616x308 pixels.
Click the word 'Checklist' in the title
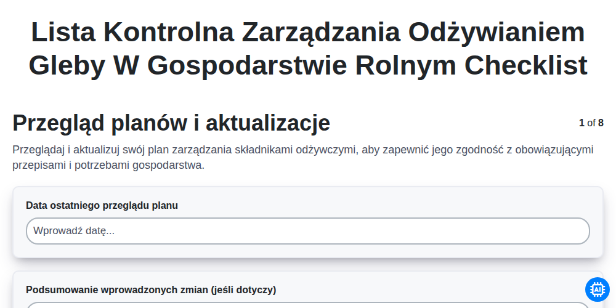526,65
